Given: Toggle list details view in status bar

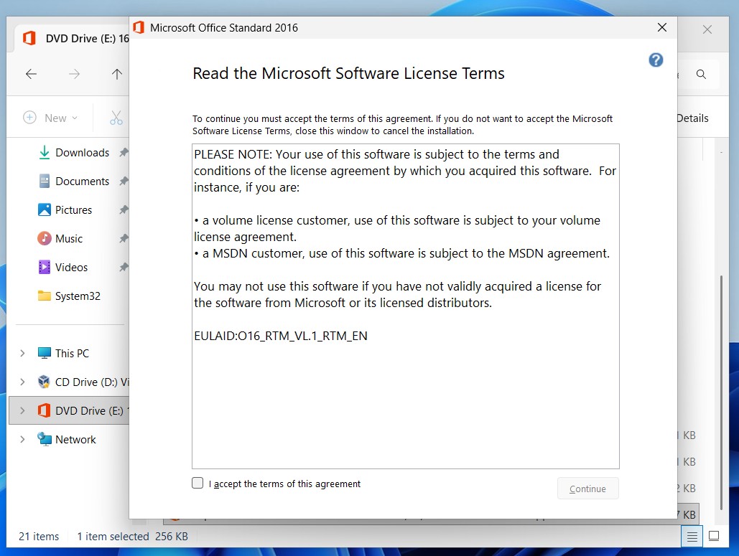Looking at the screenshot, I should pos(691,536).
